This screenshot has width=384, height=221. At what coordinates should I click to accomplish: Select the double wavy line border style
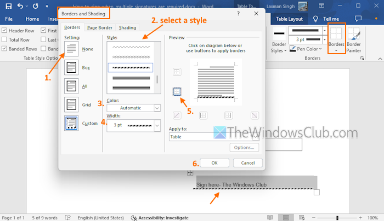coord(131,57)
